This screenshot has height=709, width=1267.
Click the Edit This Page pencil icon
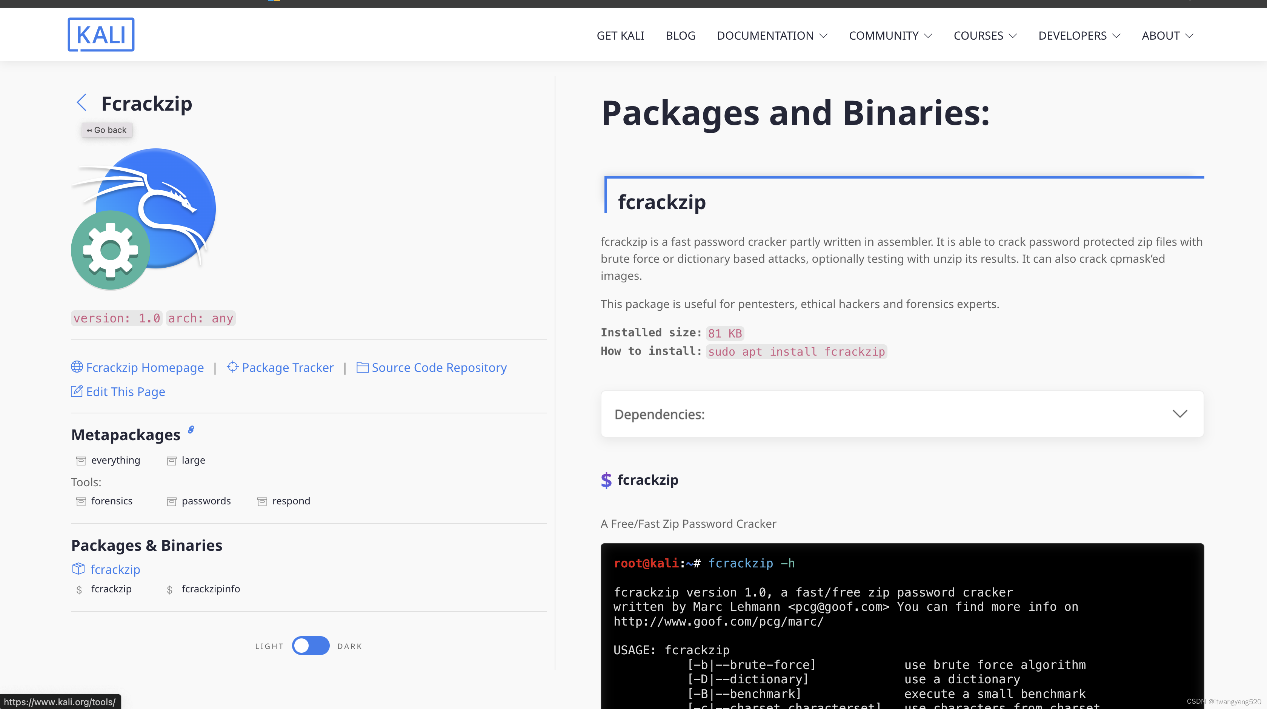(77, 391)
